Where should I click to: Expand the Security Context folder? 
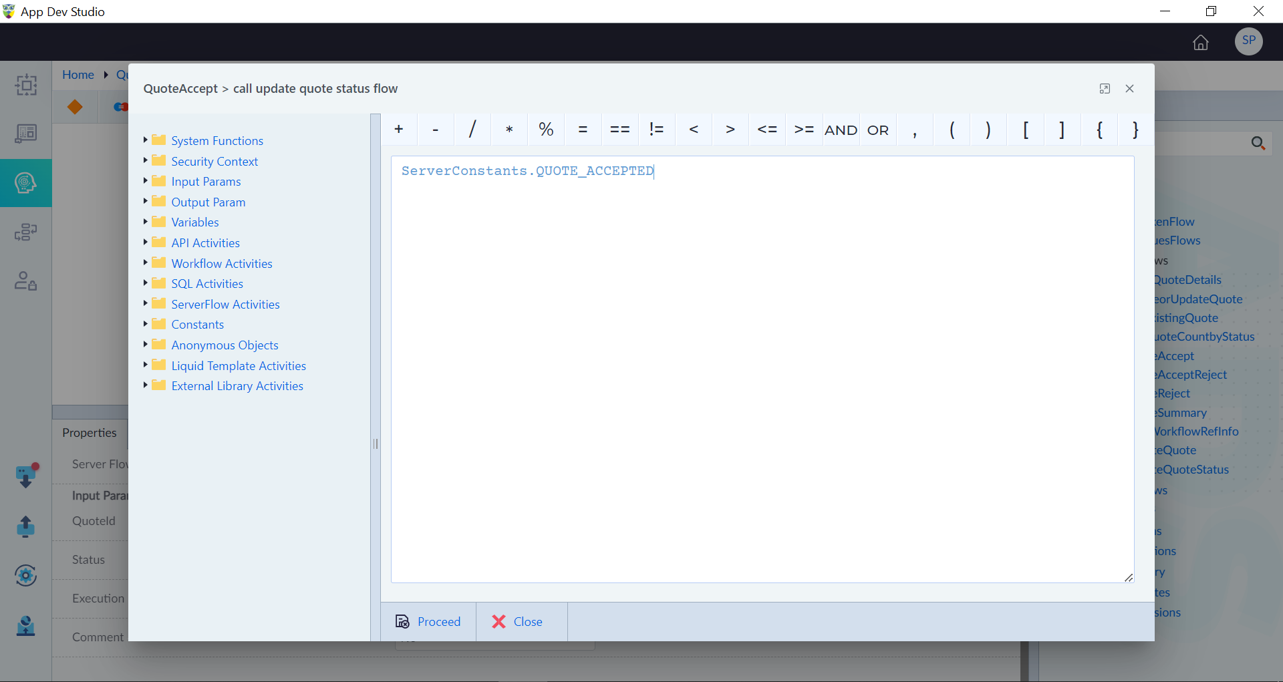click(x=145, y=160)
